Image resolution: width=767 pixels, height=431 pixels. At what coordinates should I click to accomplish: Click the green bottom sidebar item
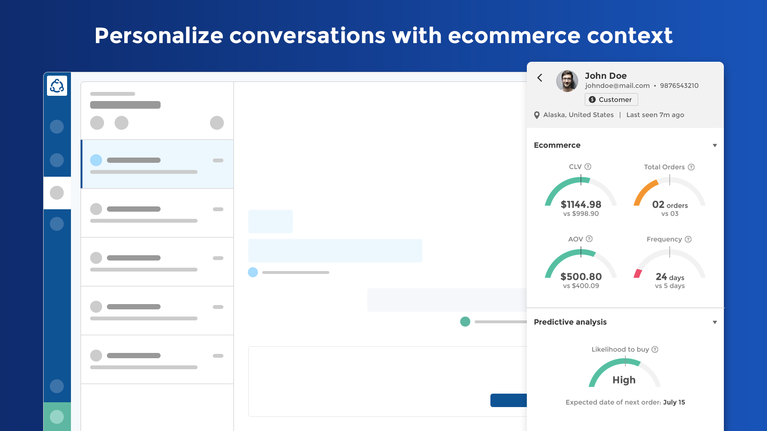57,417
